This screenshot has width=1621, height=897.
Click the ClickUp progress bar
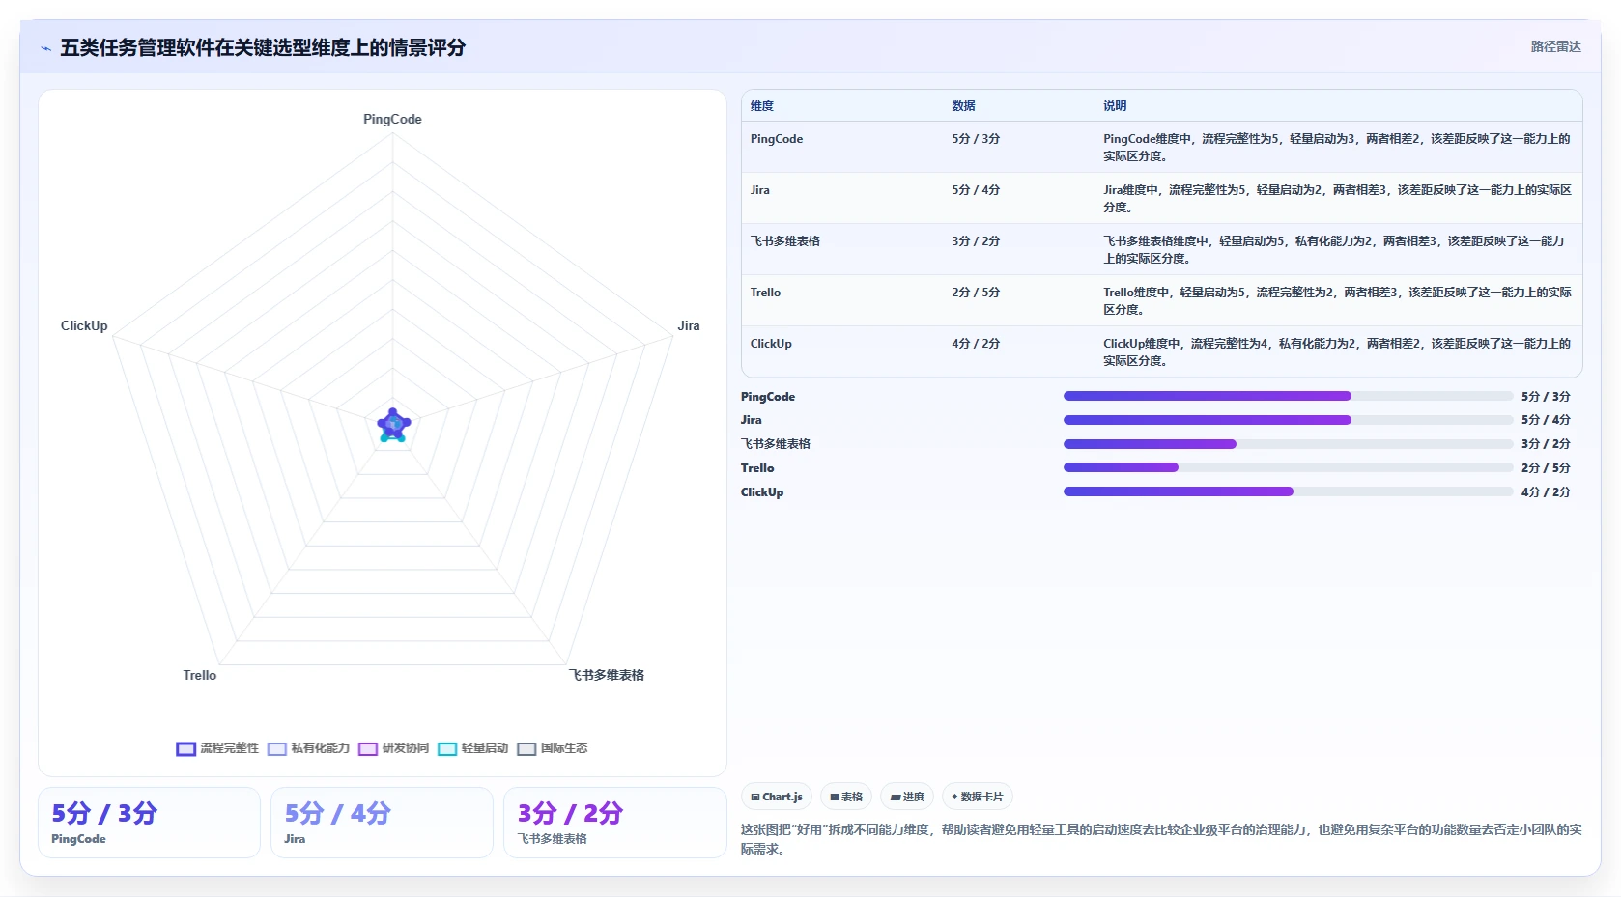tap(1288, 491)
